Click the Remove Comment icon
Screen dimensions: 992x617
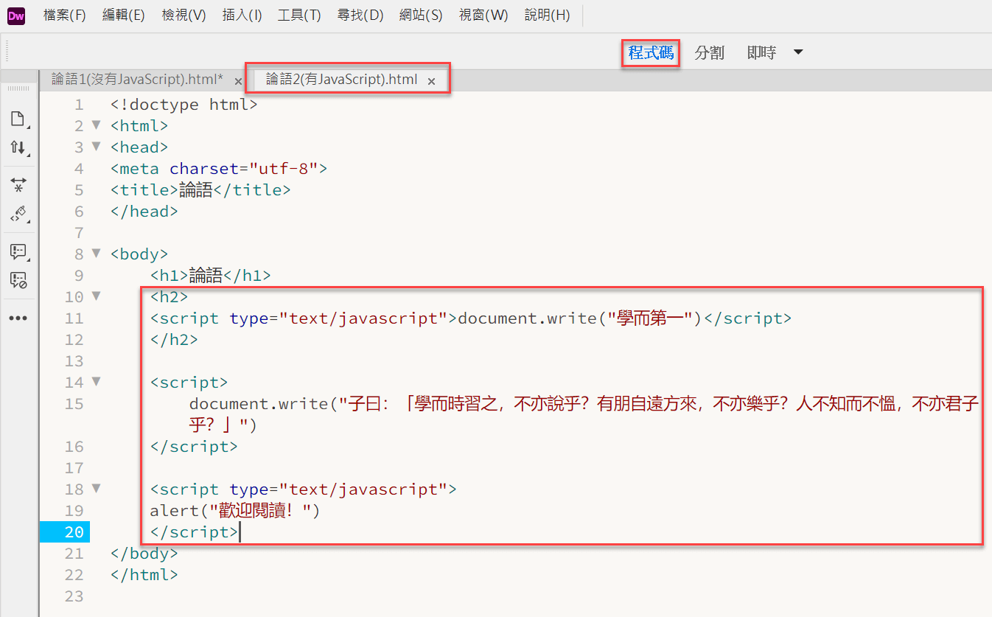pos(18,280)
